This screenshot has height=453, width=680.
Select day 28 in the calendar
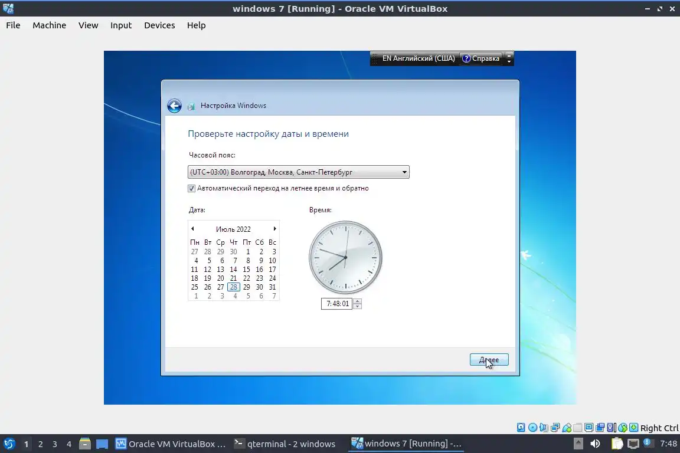(x=233, y=287)
